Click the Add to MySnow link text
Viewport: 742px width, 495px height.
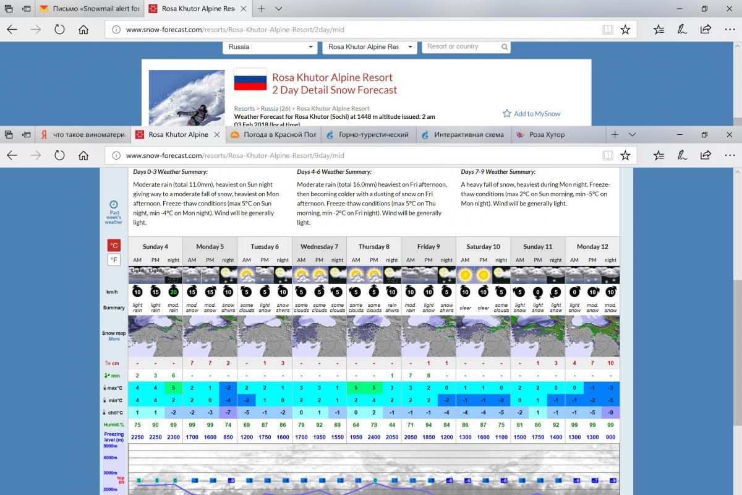537,114
